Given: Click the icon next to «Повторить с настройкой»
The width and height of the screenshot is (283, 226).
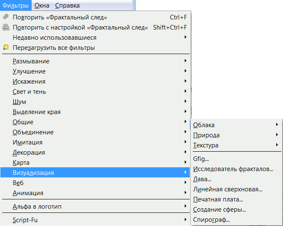Looking at the screenshot, I should [x=5, y=27].
